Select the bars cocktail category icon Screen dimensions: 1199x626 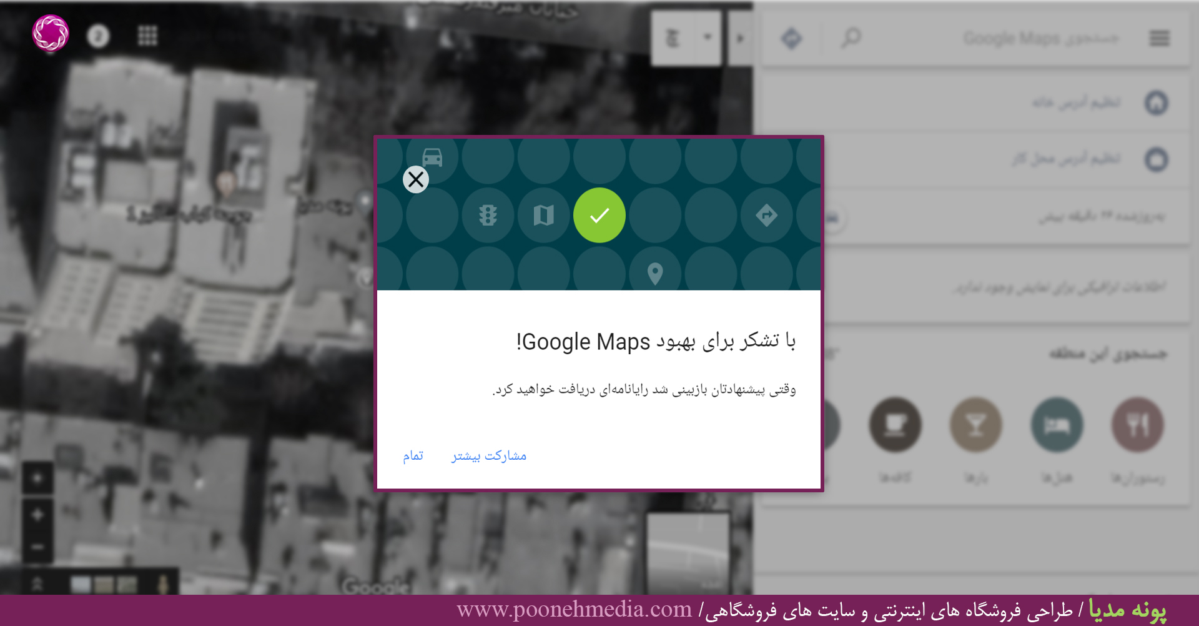pyautogui.click(x=976, y=424)
